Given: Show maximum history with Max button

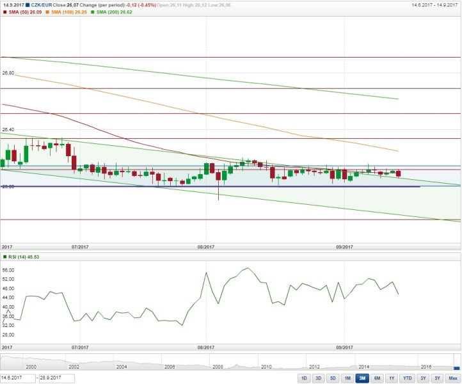Looking at the screenshot, I should [x=452, y=378].
